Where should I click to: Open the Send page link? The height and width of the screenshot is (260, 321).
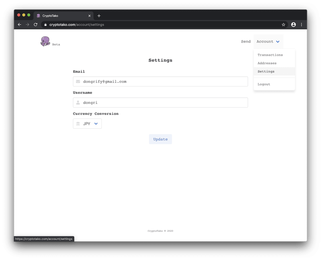tap(245, 41)
